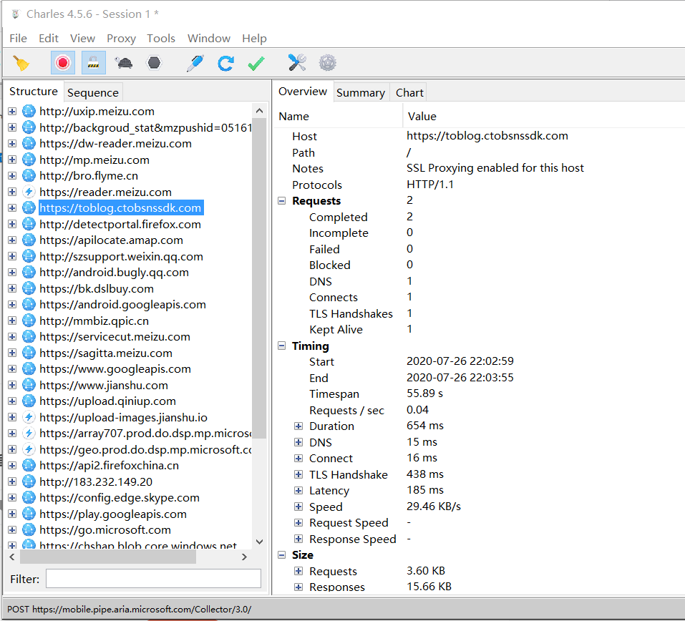Toggle throttling turtle icon
685x621 pixels.
point(124,63)
